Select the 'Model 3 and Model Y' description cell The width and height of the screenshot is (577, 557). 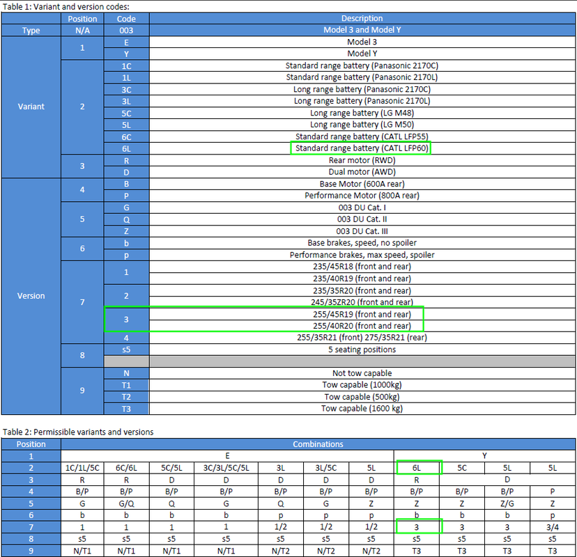pyautogui.click(x=362, y=30)
